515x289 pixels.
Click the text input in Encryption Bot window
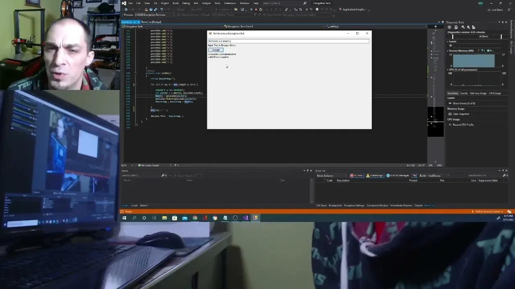(x=288, y=41)
